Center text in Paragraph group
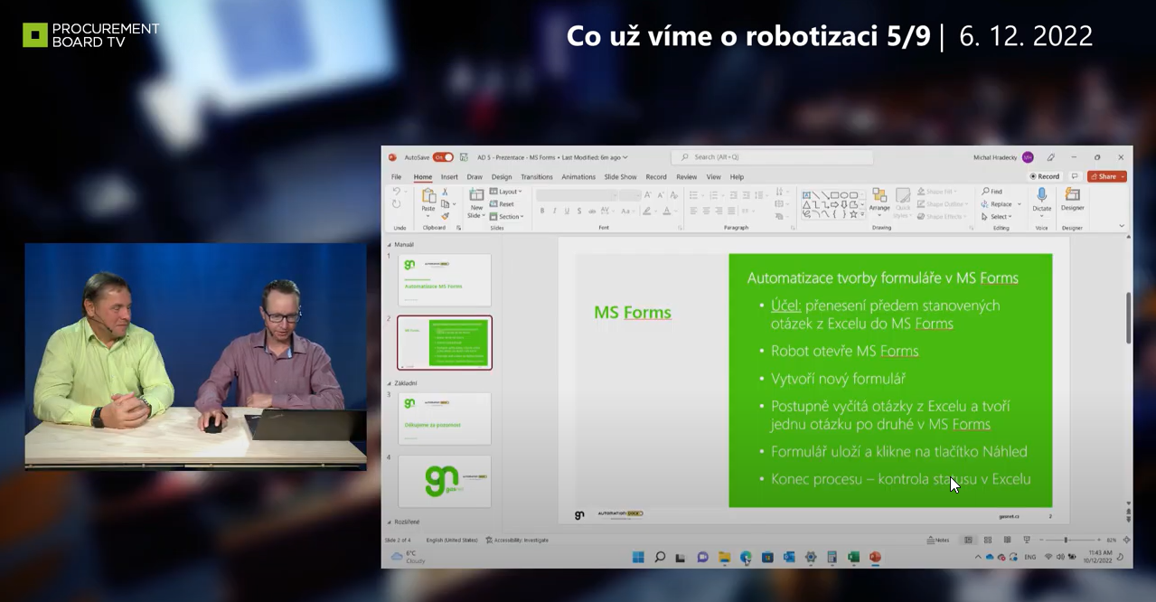This screenshot has width=1156, height=602. (x=706, y=212)
